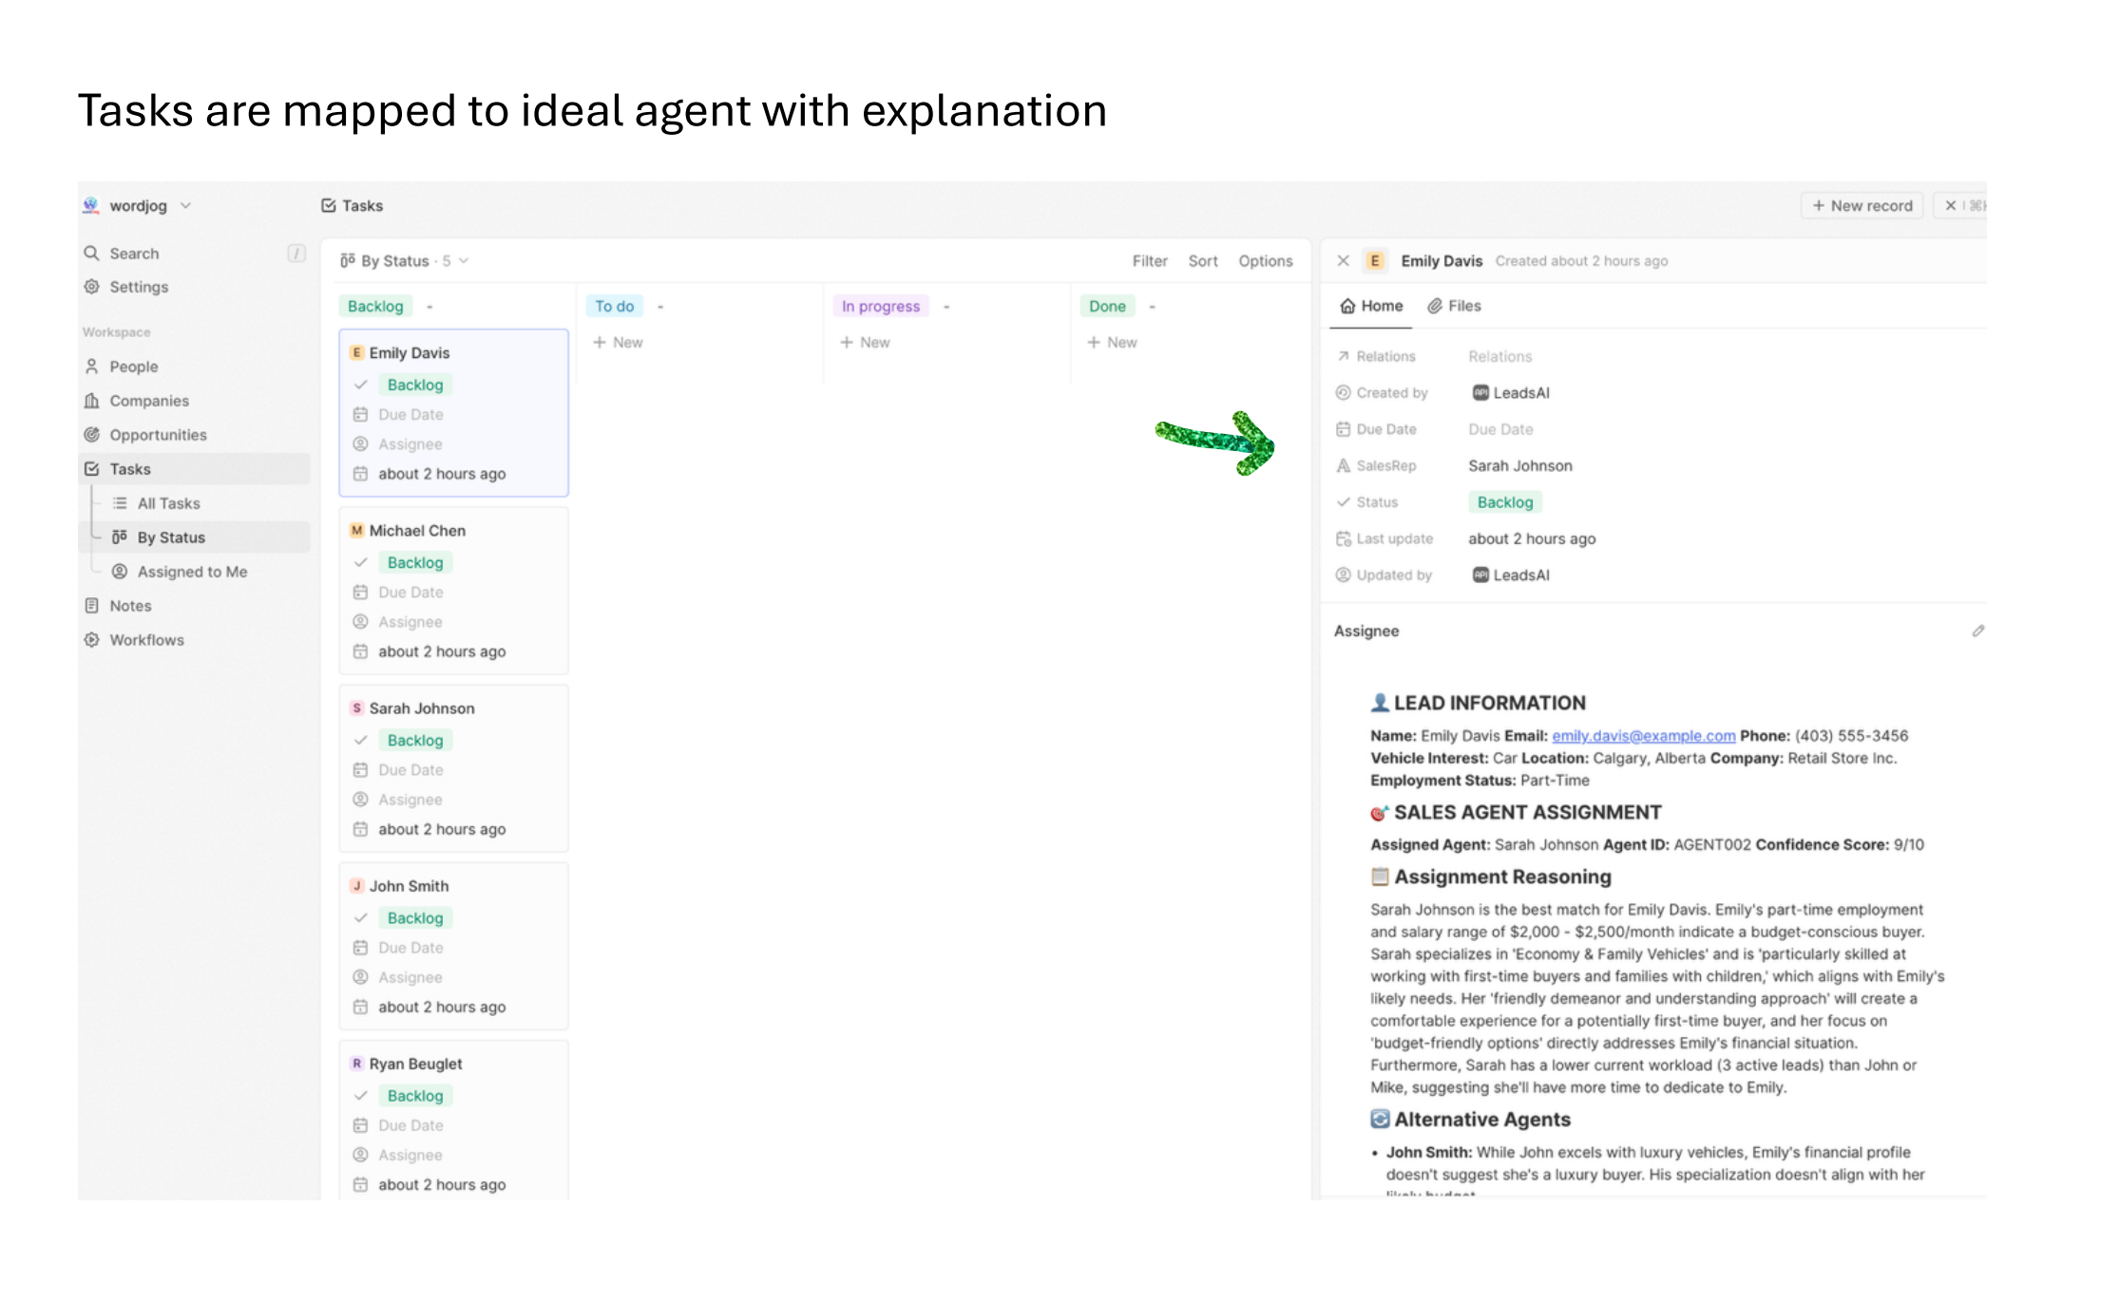Open the emily.davis@example.com email link

(x=1642, y=735)
